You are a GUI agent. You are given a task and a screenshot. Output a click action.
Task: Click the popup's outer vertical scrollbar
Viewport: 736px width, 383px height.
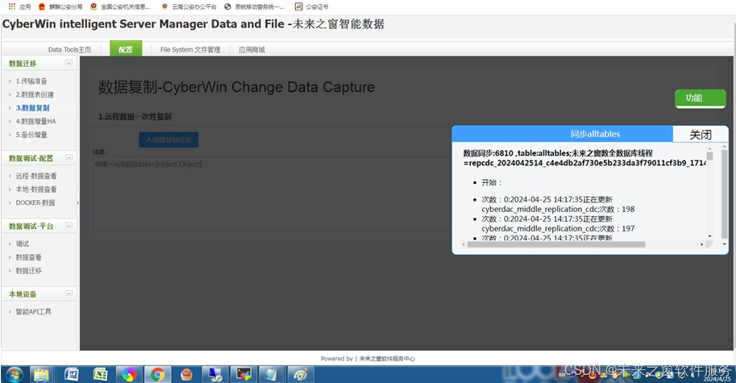pyautogui.click(x=724, y=195)
